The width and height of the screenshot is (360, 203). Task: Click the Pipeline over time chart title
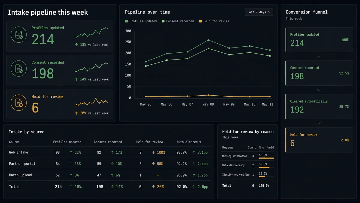coord(147,12)
